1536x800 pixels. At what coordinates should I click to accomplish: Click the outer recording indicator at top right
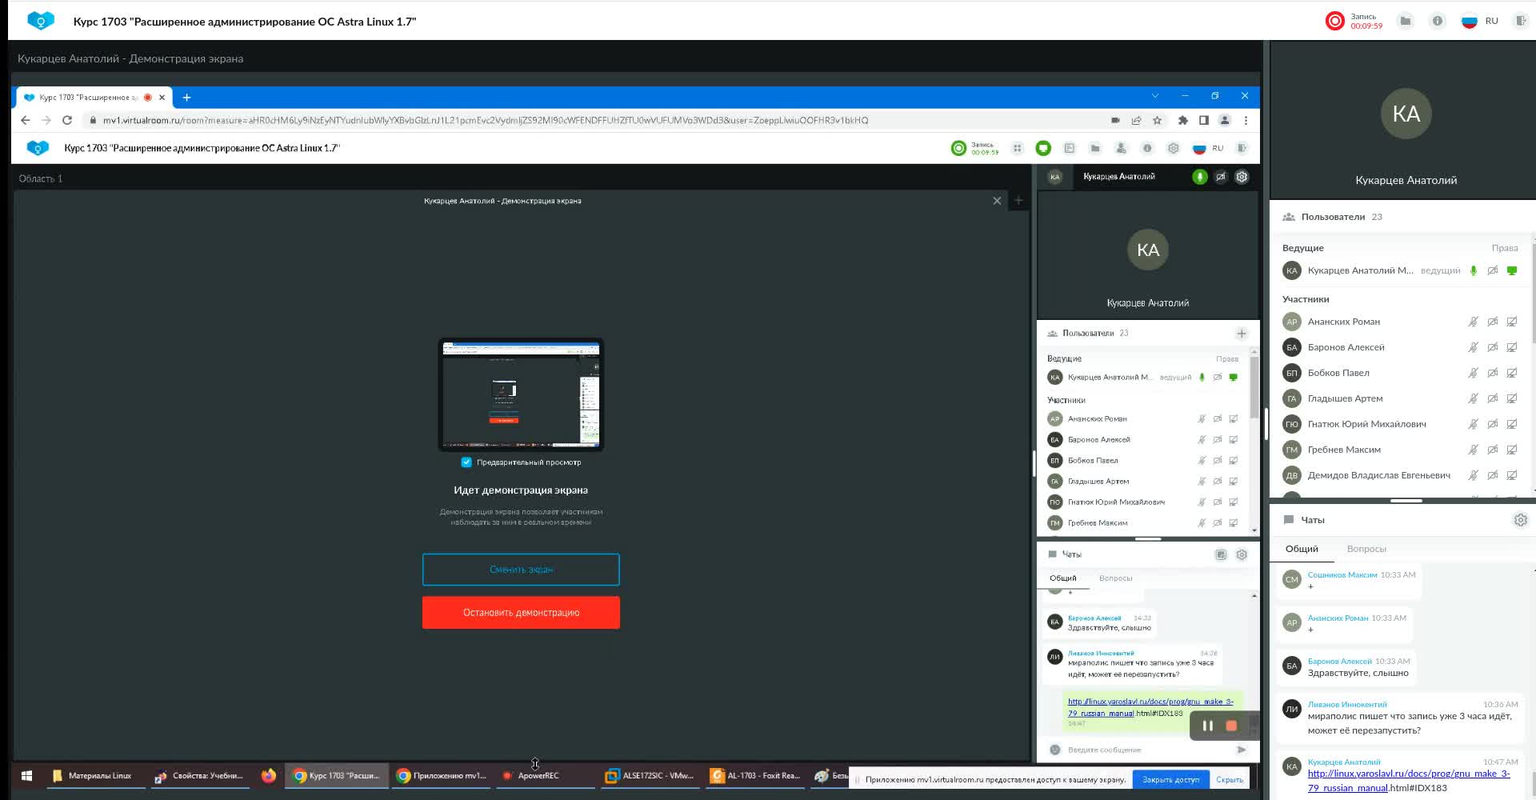[x=1334, y=21]
